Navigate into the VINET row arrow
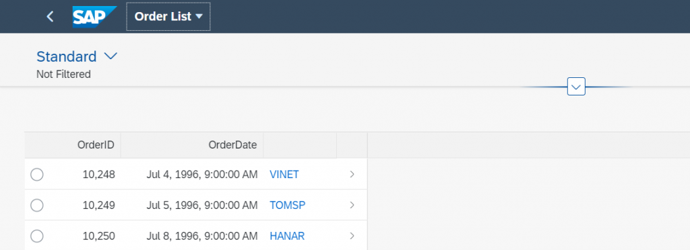The height and width of the screenshot is (250, 690). click(352, 174)
